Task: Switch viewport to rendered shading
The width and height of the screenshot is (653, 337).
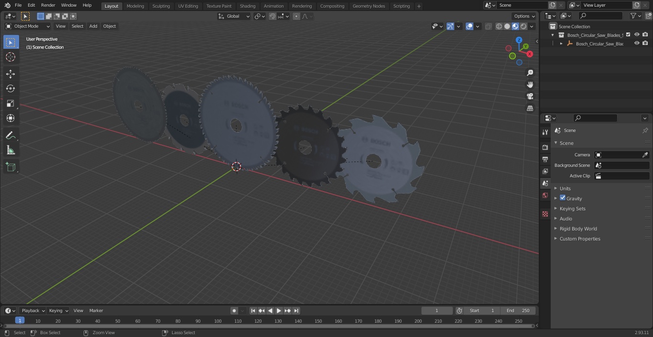Action: coord(523,26)
